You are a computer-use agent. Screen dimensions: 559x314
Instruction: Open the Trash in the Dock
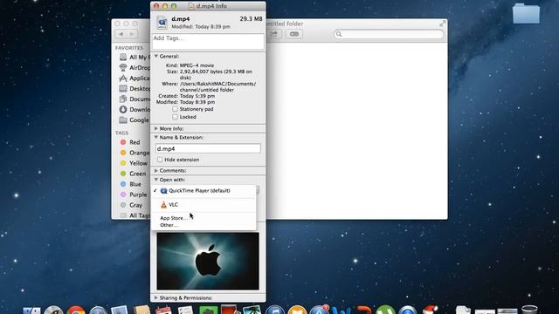click(529, 311)
